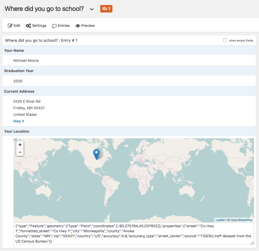Click the Your Name section header
The width and height of the screenshot is (259, 251).
tap(14, 51)
